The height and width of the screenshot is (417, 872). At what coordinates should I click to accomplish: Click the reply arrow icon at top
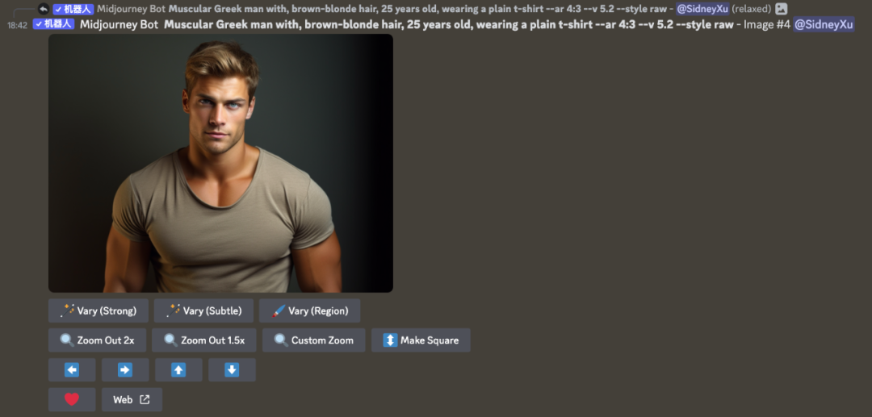pos(44,9)
